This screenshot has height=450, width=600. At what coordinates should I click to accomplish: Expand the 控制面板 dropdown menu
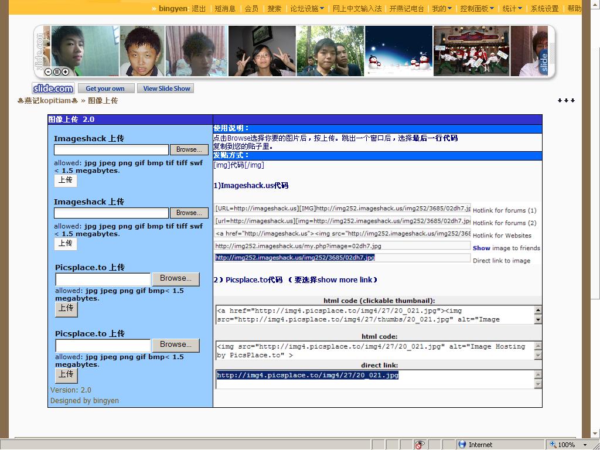point(476,9)
